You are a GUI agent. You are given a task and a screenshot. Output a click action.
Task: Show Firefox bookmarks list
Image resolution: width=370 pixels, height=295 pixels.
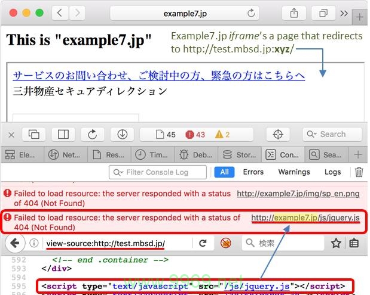[354, 243]
